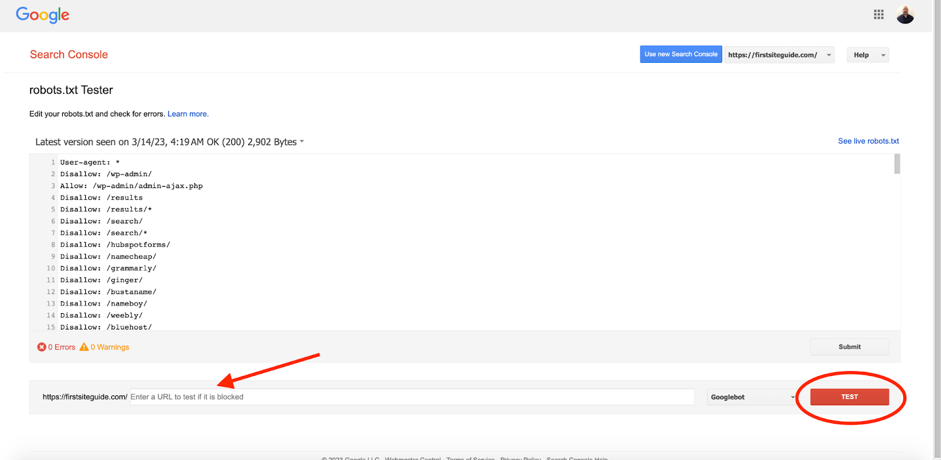Open the firstsiteguide.com property dropdown
Screen dimensions: 941x460
click(x=779, y=55)
